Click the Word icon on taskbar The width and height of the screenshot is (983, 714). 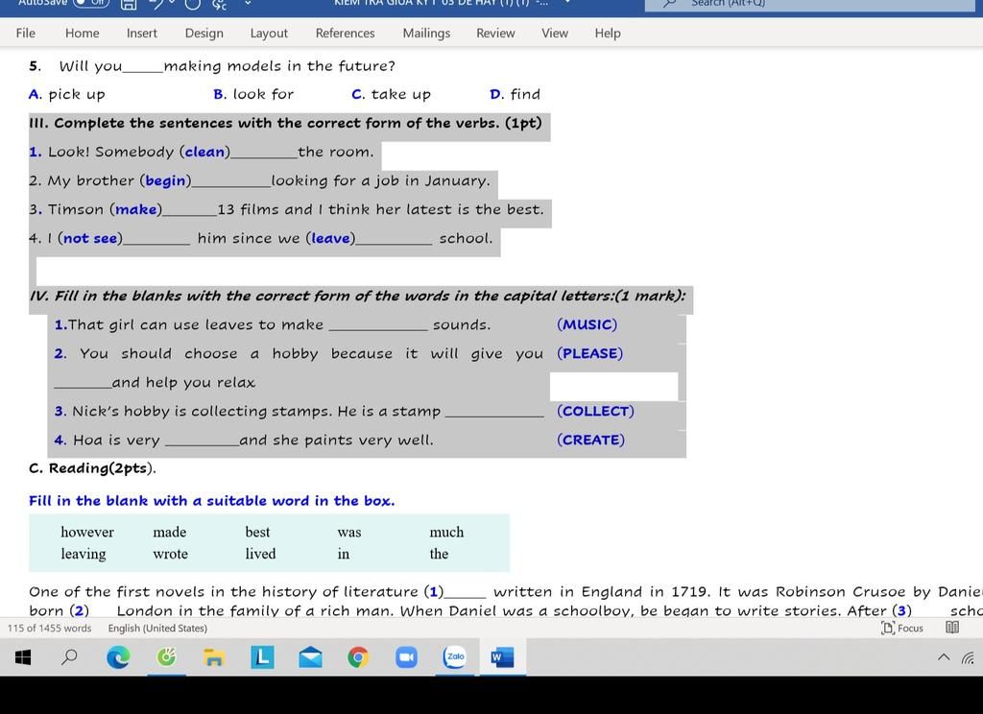click(x=502, y=657)
